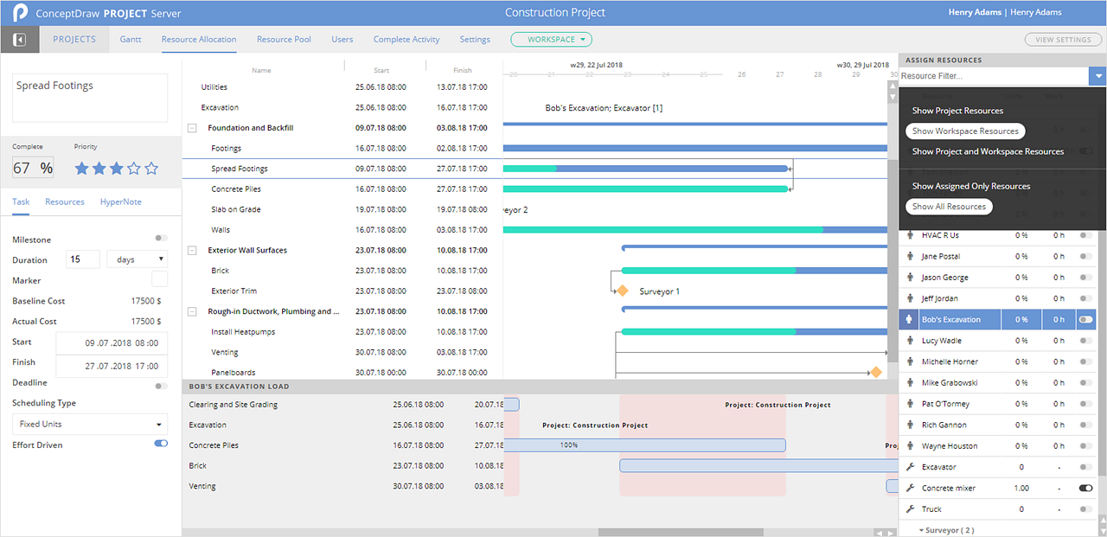Click the ConceptDraw logo icon
The width and height of the screenshot is (1107, 537).
pyautogui.click(x=21, y=13)
